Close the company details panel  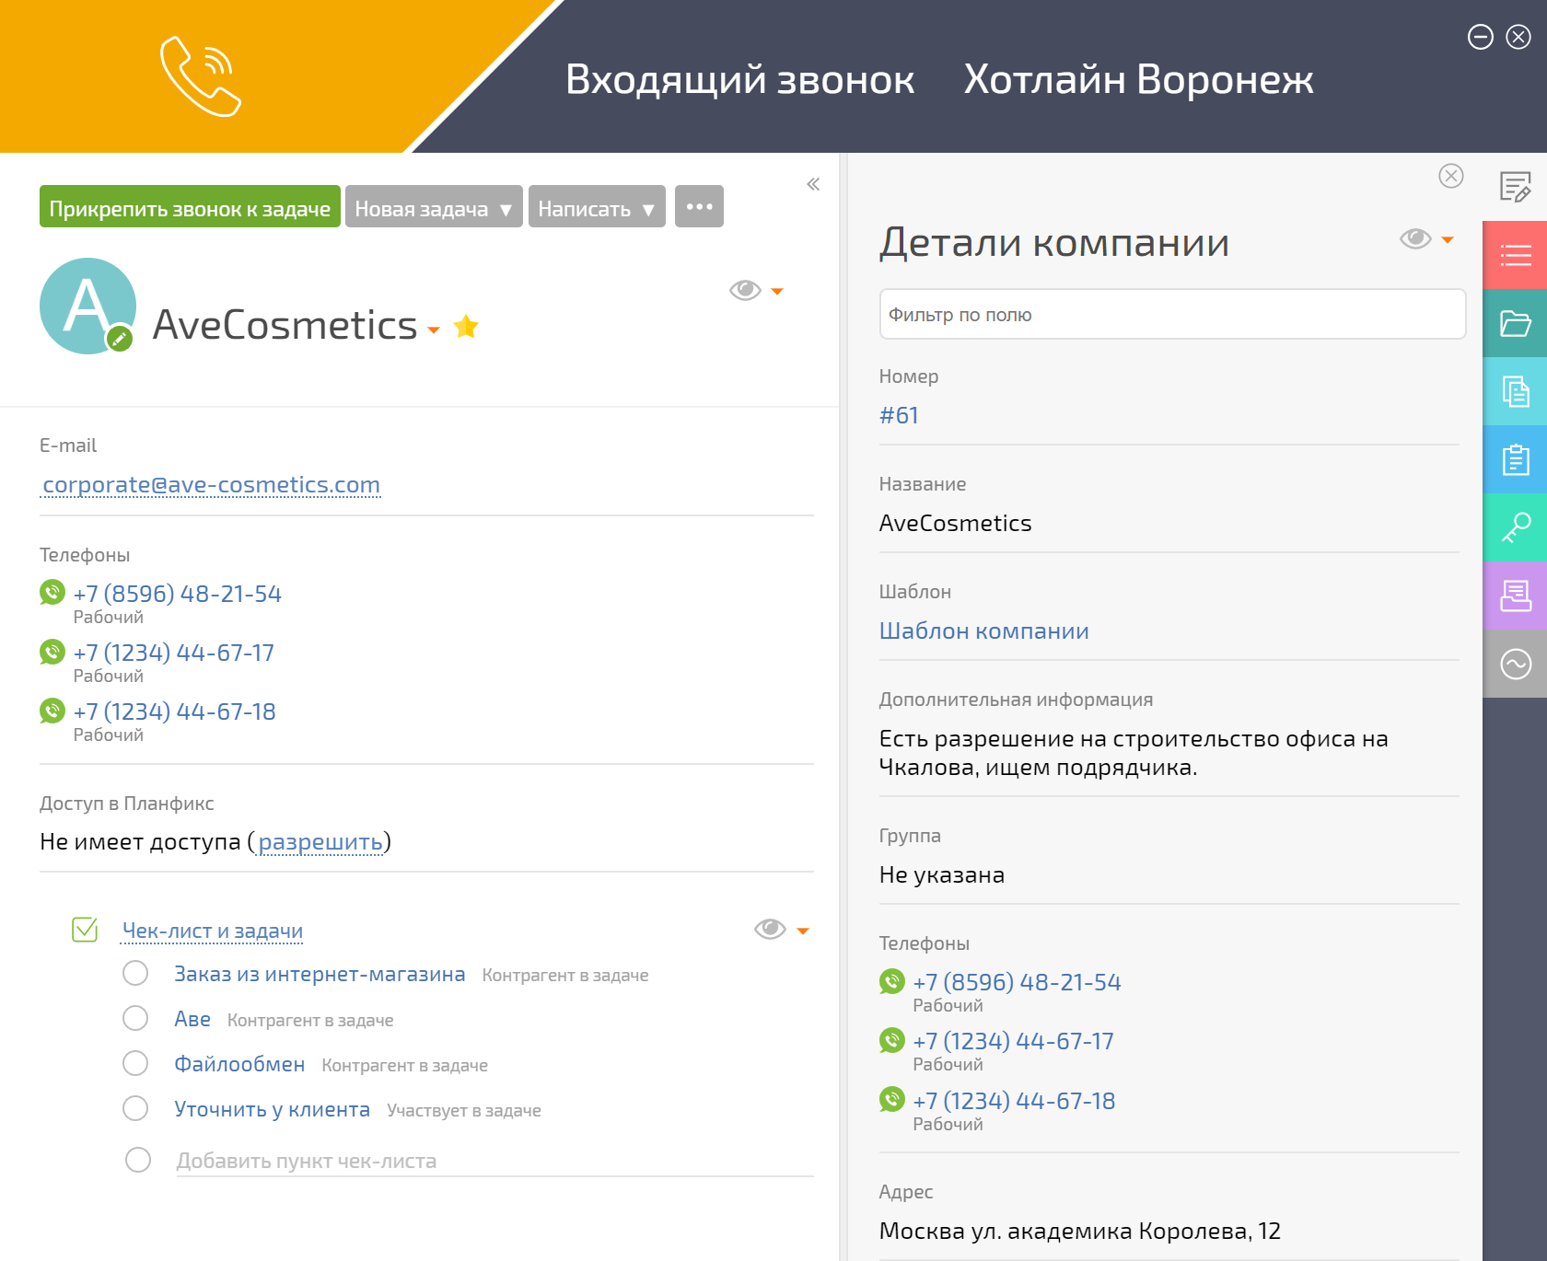pos(1451,176)
